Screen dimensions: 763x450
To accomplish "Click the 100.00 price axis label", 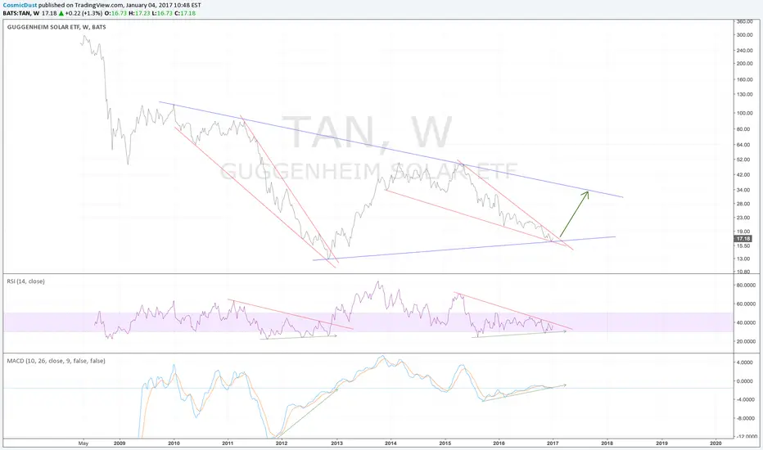I will coord(745,114).
